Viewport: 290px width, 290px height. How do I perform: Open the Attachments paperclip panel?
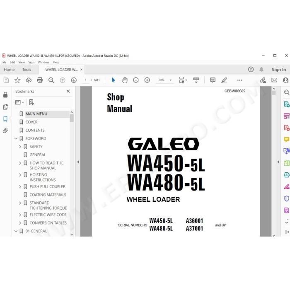tap(5, 130)
